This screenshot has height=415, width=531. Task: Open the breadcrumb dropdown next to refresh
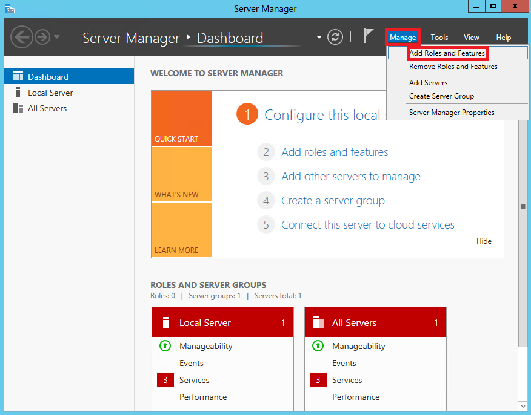[x=319, y=38]
